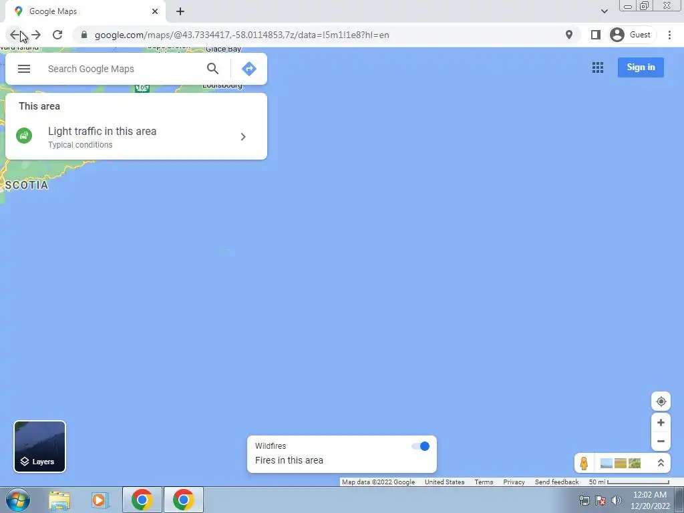Zoom in on the map
This screenshot has width=684, height=513.
coord(661,422)
